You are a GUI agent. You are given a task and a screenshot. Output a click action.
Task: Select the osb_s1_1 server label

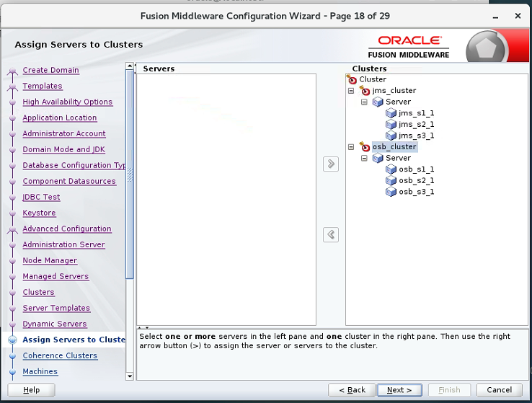[x=417, y=169]
